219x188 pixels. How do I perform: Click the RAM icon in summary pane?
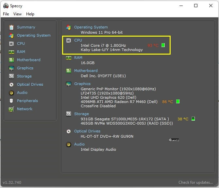[x=69, y=58]
